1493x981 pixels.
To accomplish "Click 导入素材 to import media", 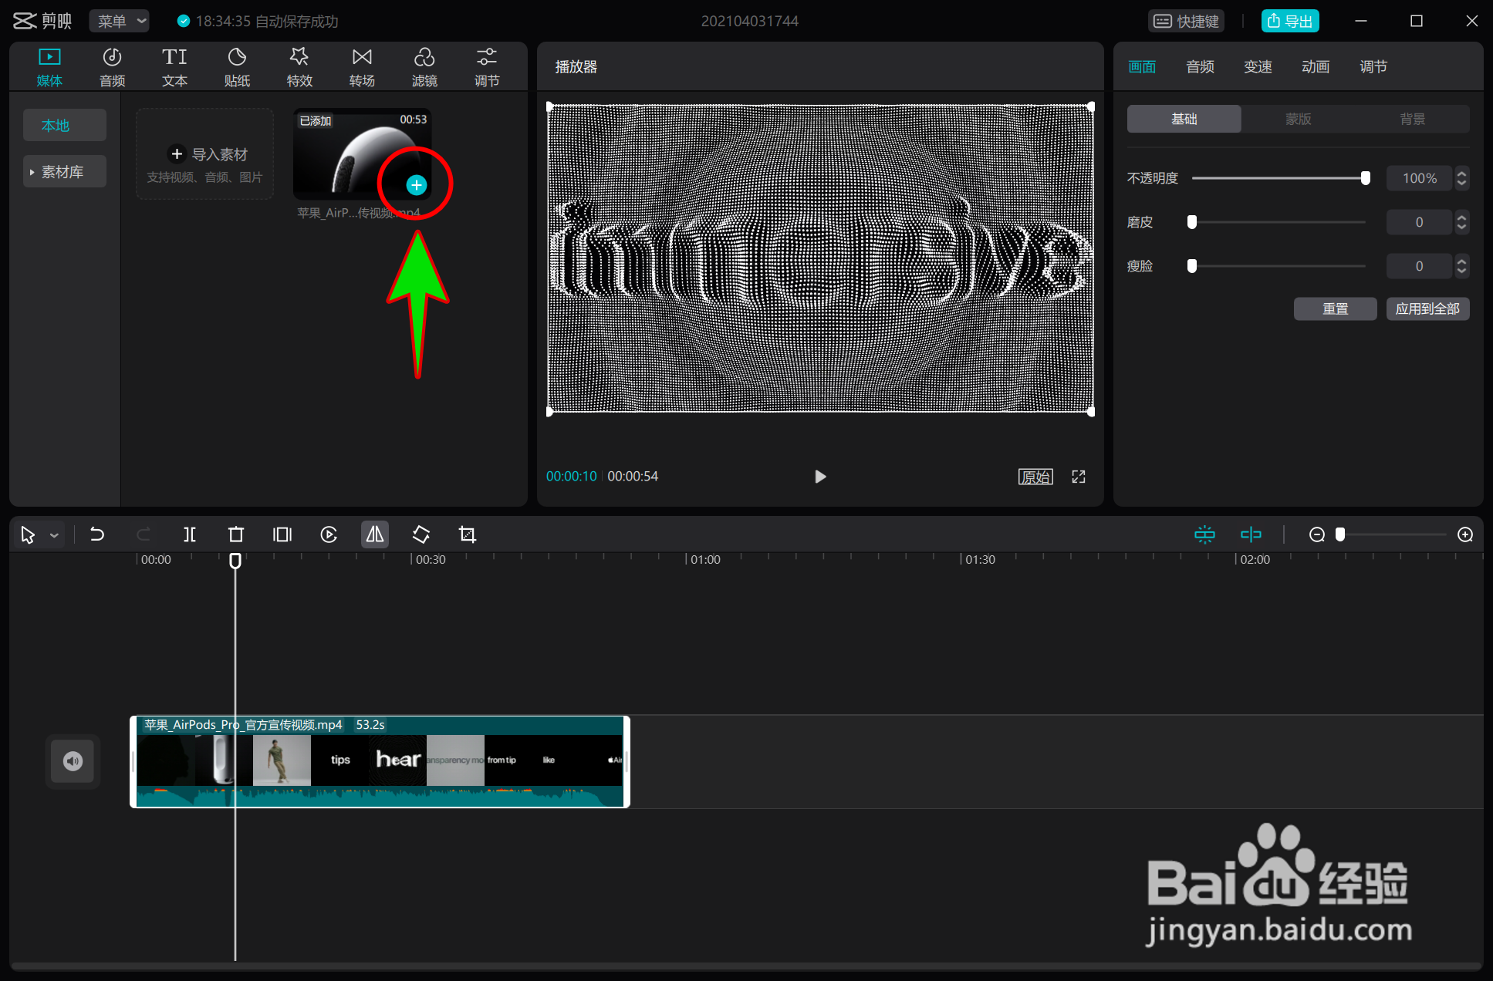I will (205, 154).
